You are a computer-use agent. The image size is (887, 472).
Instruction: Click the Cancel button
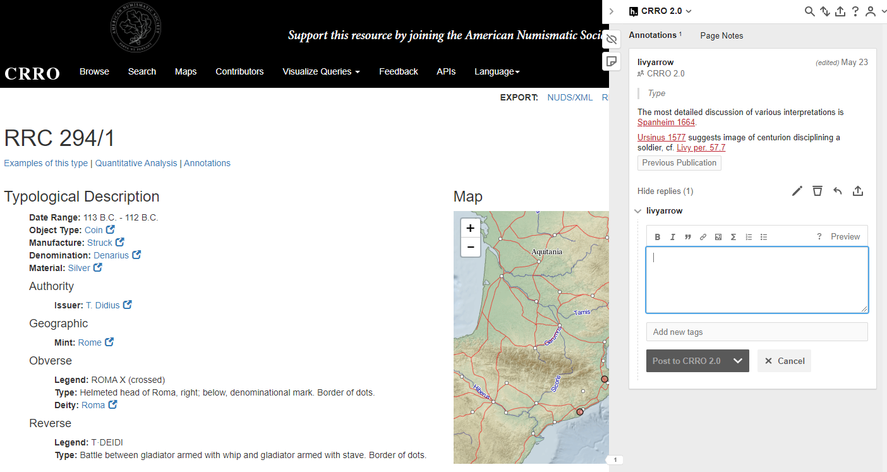784,361
